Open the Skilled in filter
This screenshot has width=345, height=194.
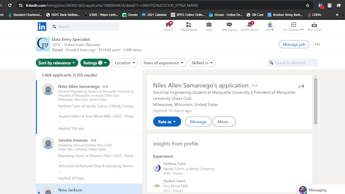point(202,63)
